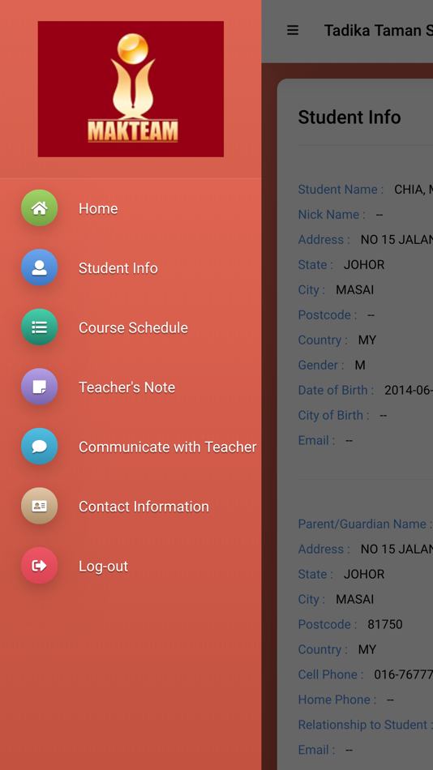Click the red Log-out icon

pos(39,565)
